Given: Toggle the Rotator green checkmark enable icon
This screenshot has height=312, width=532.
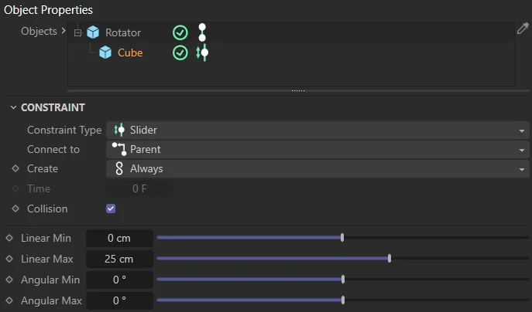Looking at the screenshot, I should click(180, 33).
